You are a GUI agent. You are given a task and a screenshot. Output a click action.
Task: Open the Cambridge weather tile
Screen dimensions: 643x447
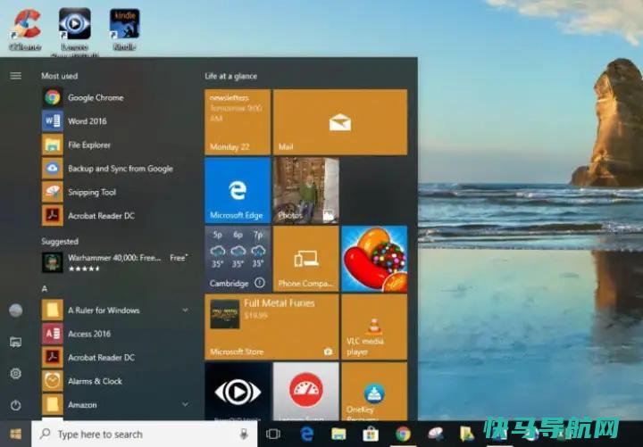coord(238,259)
